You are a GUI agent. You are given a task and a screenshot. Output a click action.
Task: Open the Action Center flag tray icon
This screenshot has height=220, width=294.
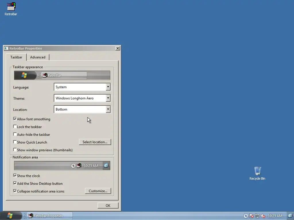click(252, 216)
